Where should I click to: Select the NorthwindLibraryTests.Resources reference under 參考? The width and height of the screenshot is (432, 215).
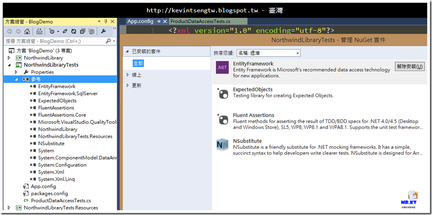pos(75,137)
